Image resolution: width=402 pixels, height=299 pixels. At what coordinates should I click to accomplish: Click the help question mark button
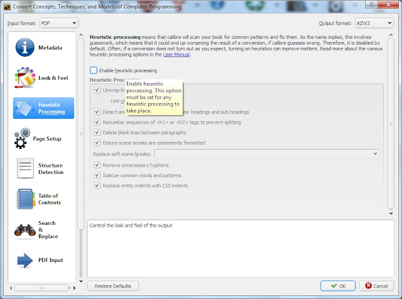click(x=371, y=4)
